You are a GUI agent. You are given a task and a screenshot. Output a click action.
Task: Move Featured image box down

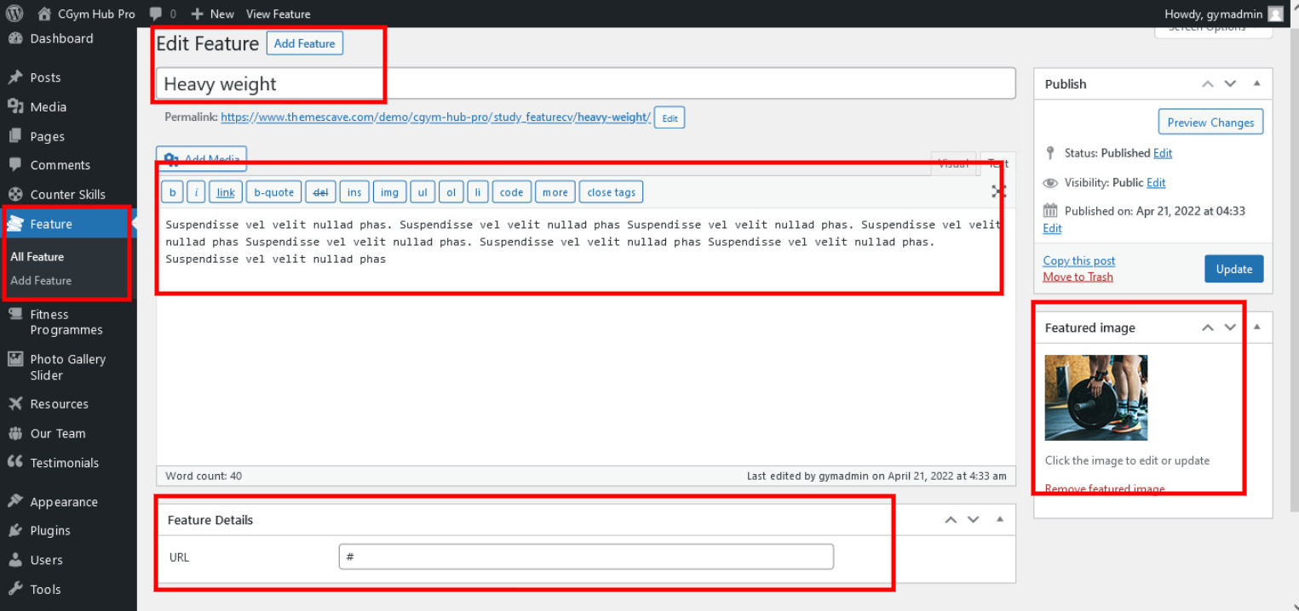click(1230, 327)
